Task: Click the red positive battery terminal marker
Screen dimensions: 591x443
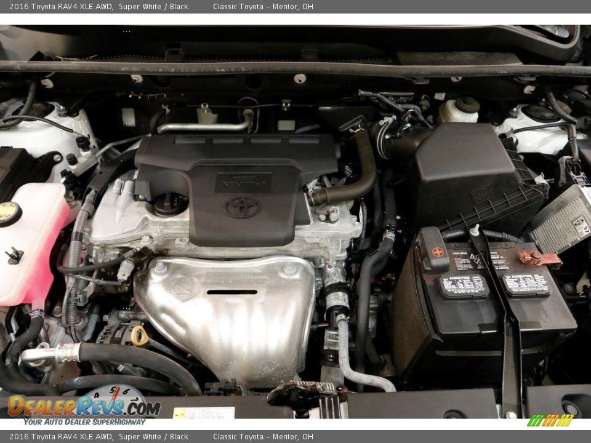Action: pyautogui.click(x=438, y=250)
